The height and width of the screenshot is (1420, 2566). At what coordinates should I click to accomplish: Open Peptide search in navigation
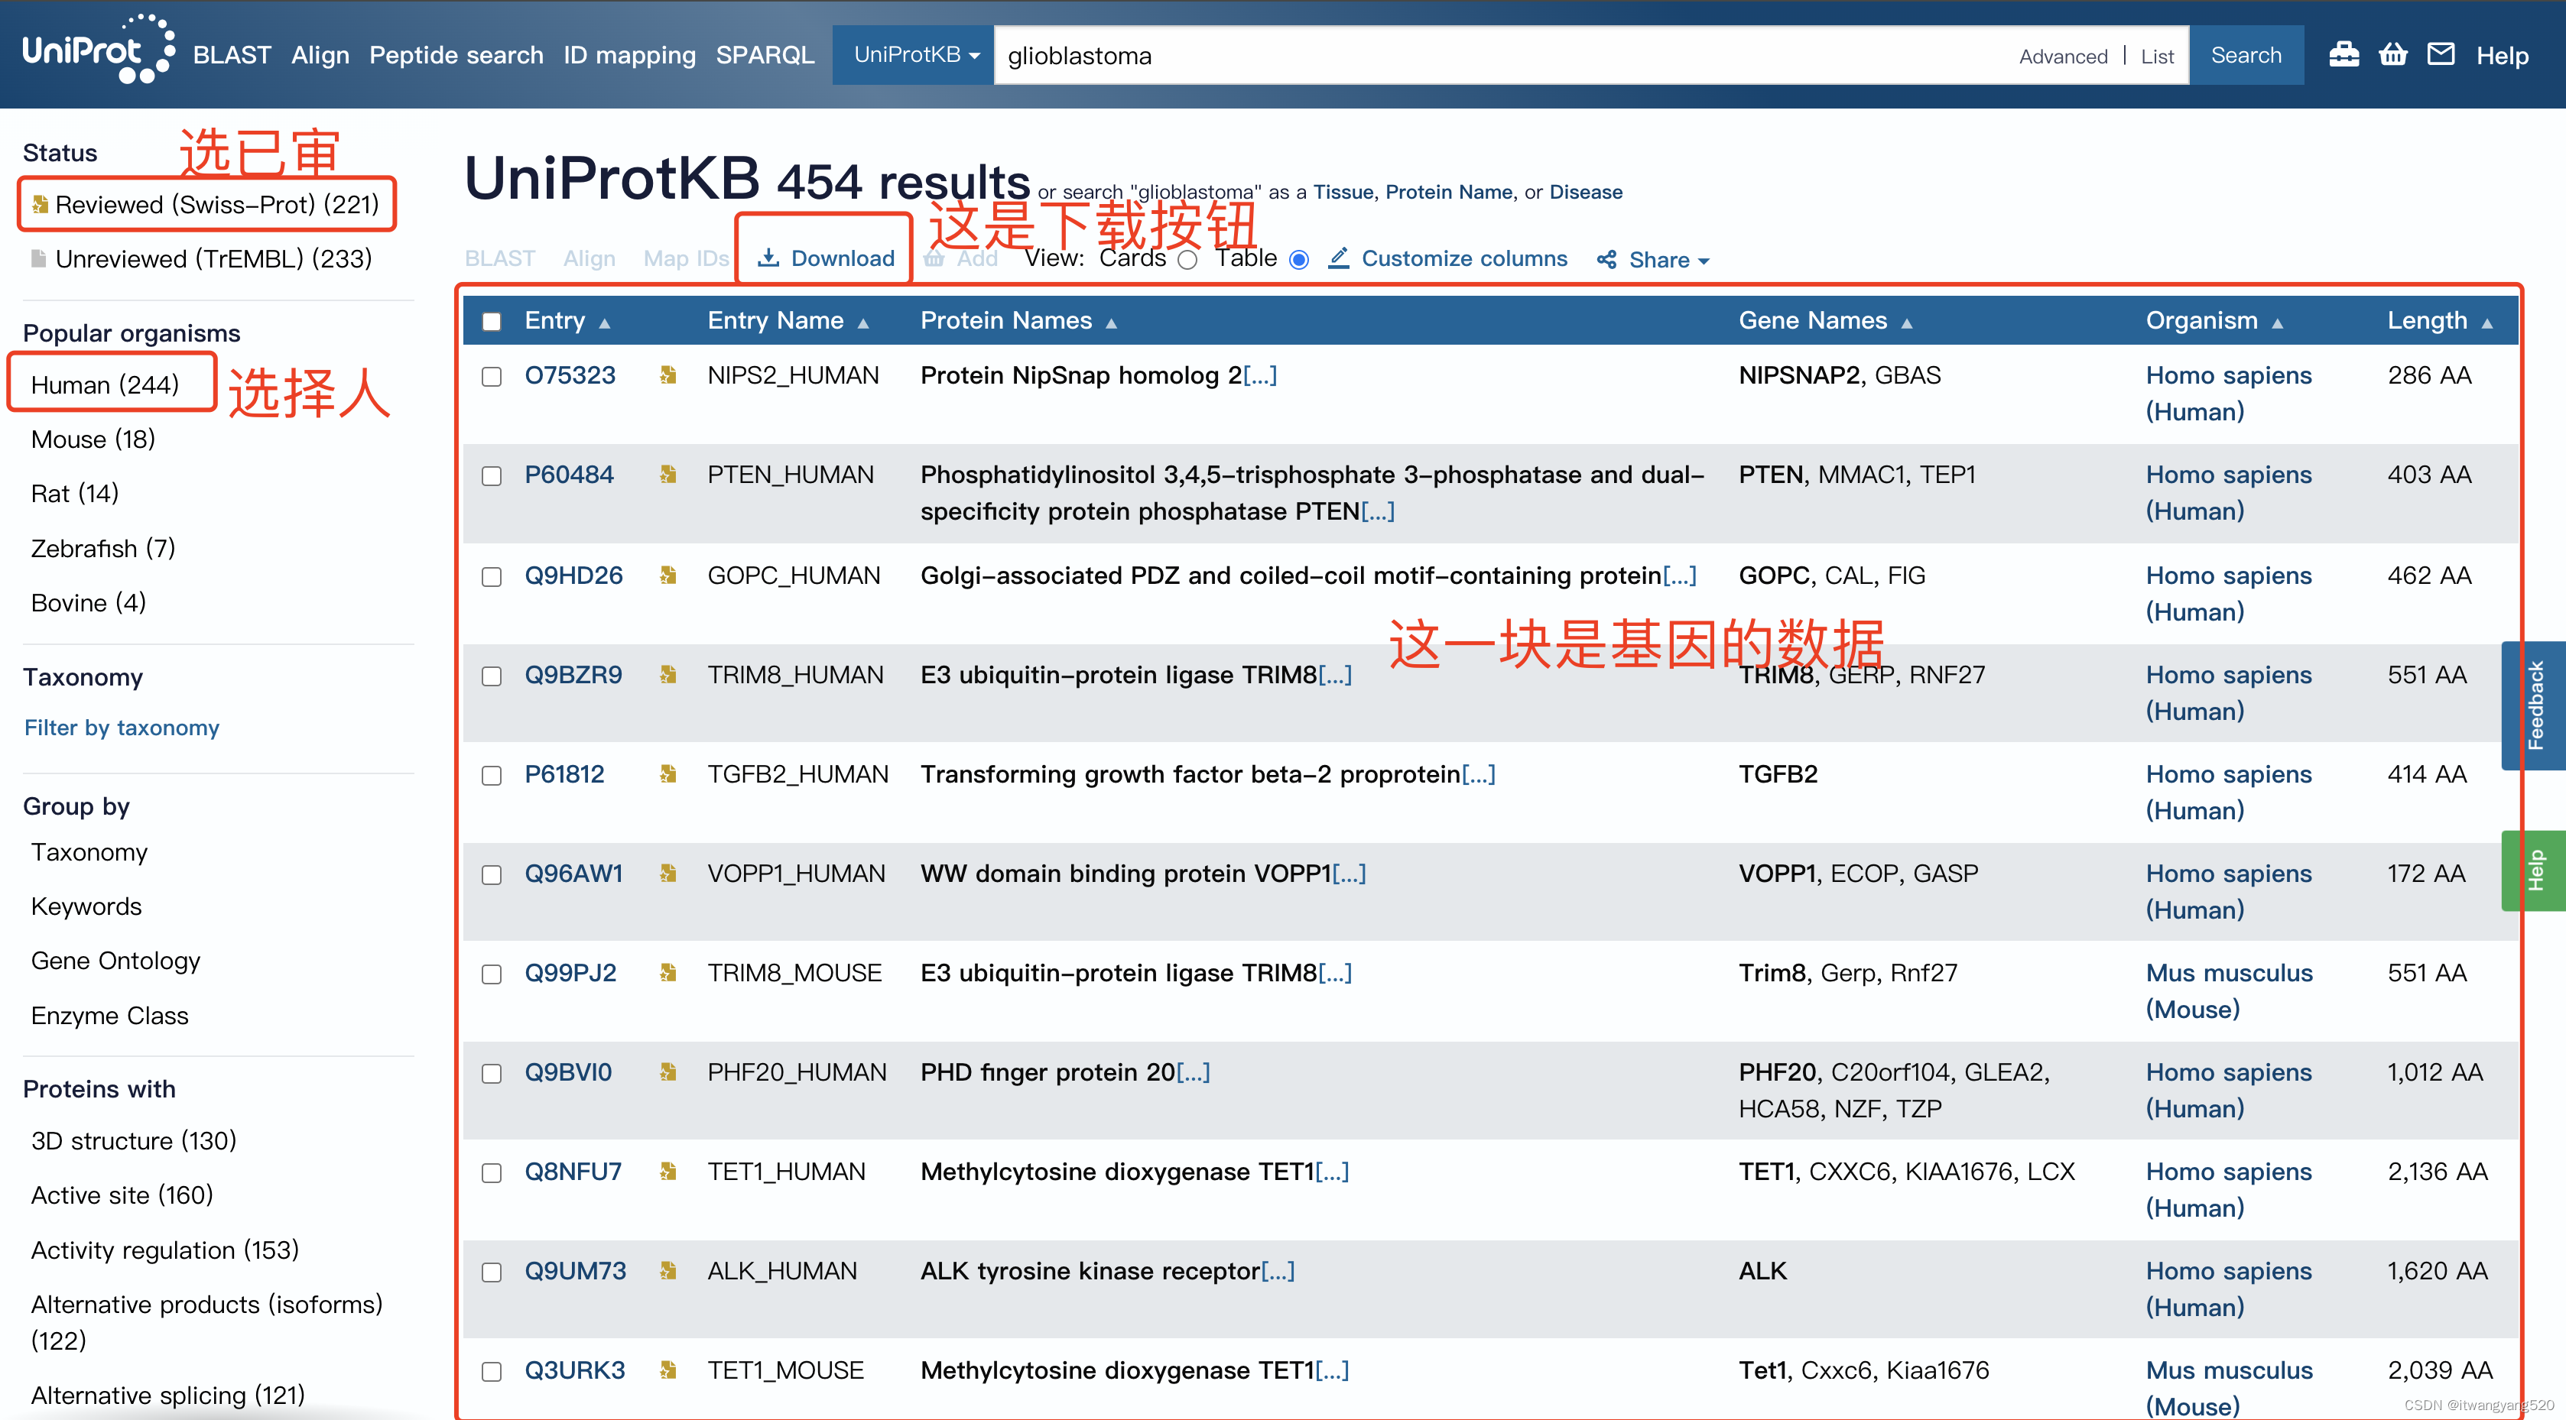click(456, 55)
